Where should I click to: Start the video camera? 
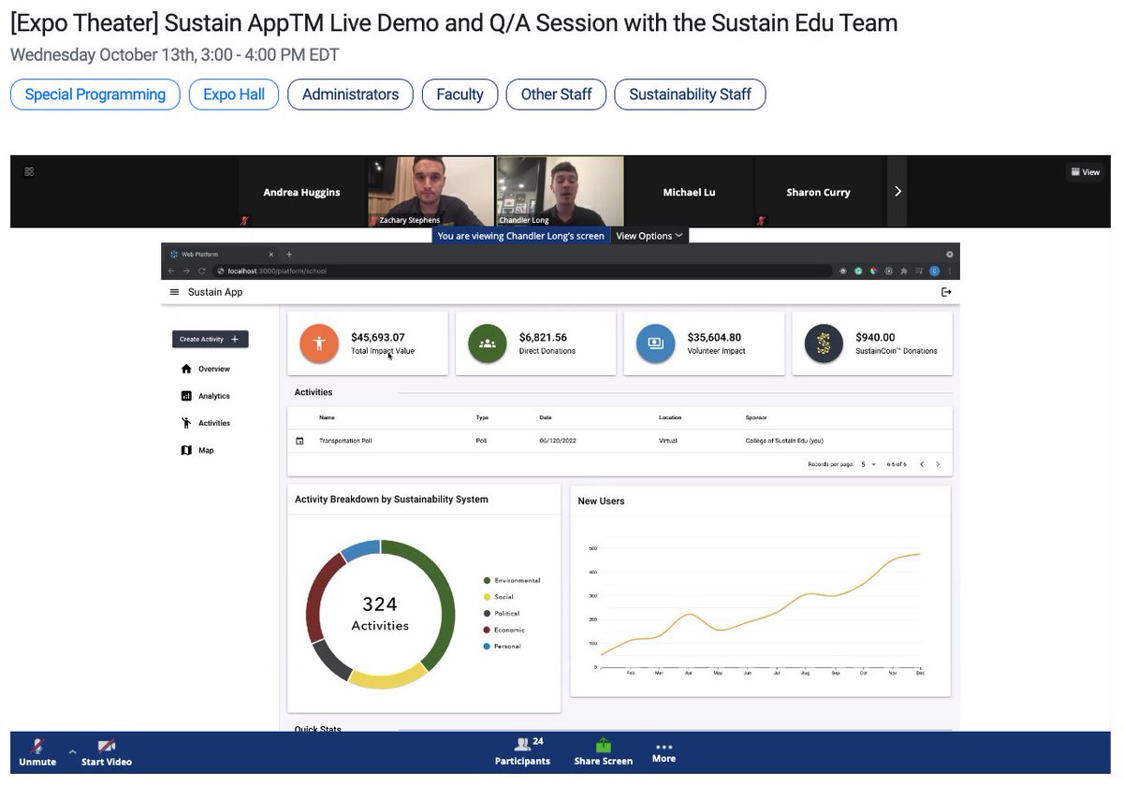pyautogui.click(x=107, y=751)
